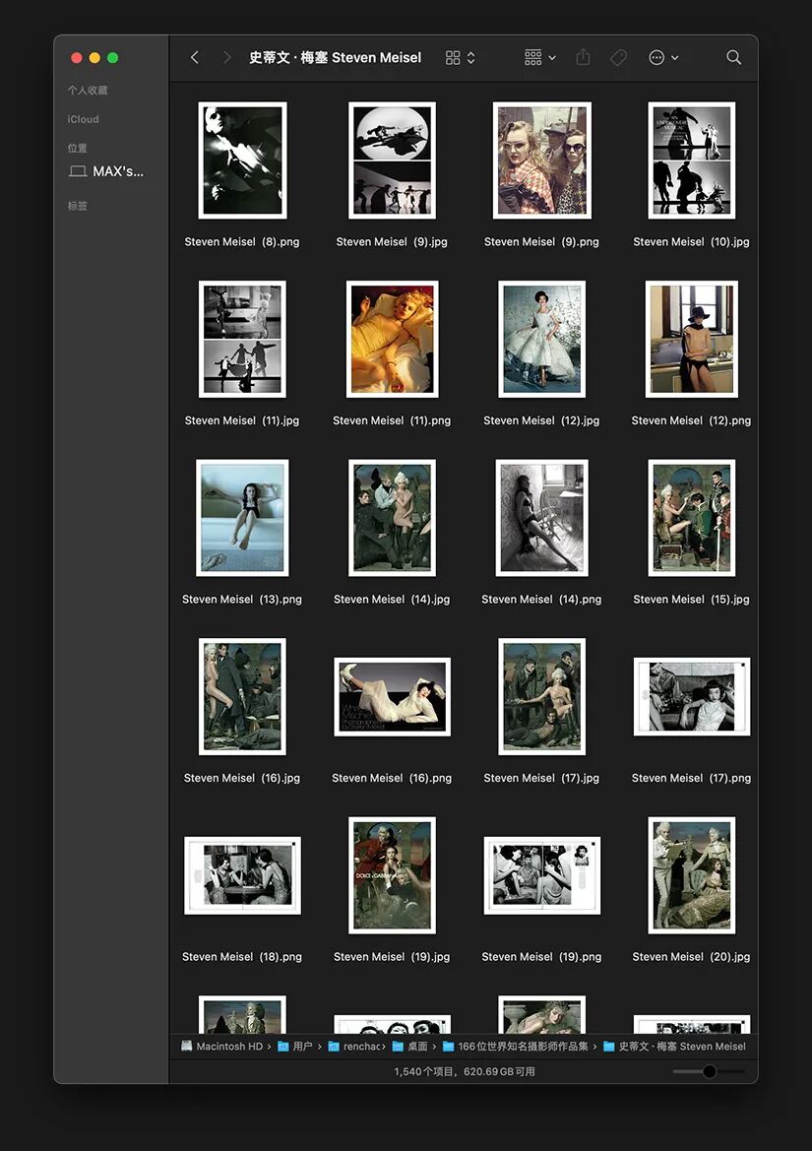Select thumbnail of Steven Meisel (17).png
812x1151 pixels.
point(691,696)
